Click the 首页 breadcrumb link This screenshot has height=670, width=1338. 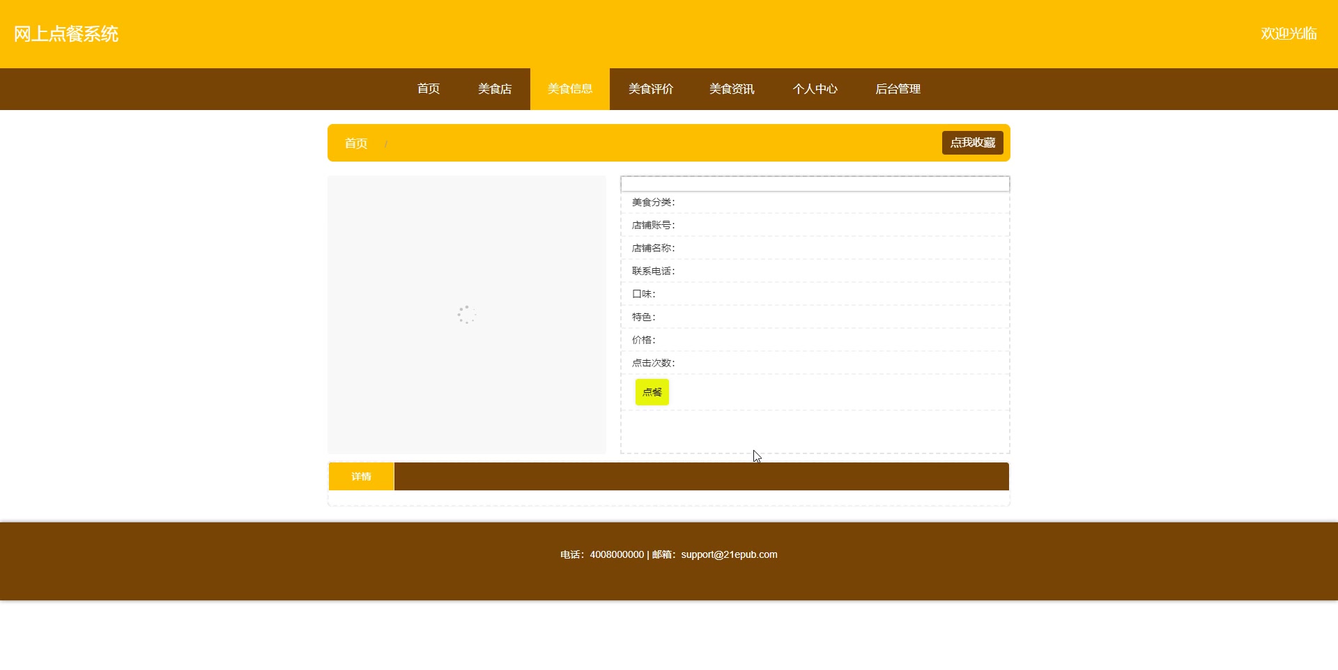pyautogui.click(x=356, y=143)
